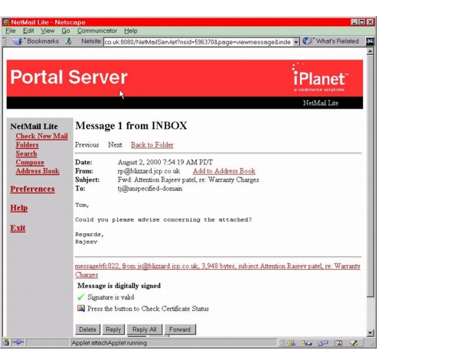
Task: Click recipient tj@unspecified-domain text
Action: point(150,189)
